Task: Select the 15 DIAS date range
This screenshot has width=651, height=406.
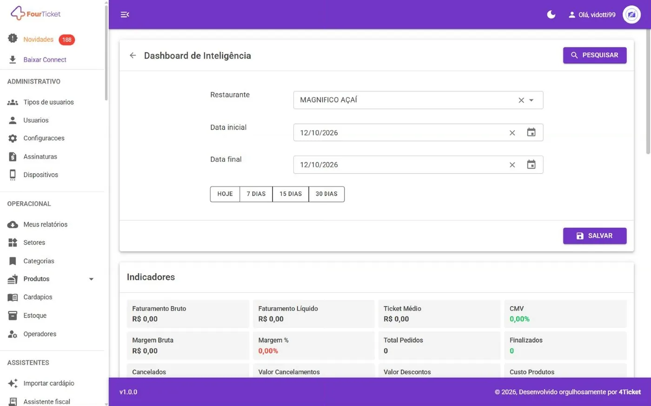Action: pyautogui.click(x=291, y=194)
